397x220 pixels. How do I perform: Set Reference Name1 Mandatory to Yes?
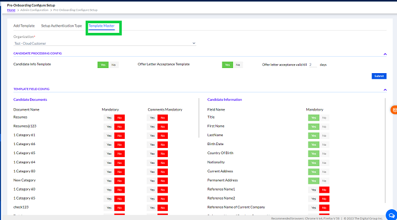pos(314,189)
